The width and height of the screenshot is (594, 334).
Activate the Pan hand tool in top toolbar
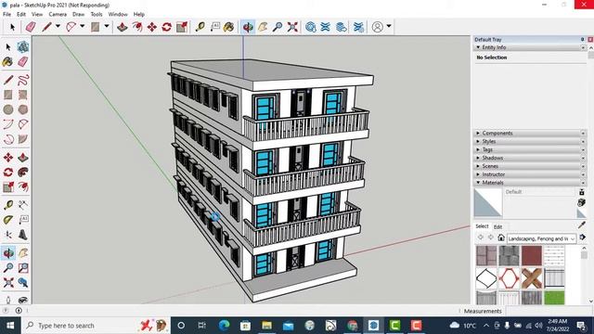click(x=263, y=27)
